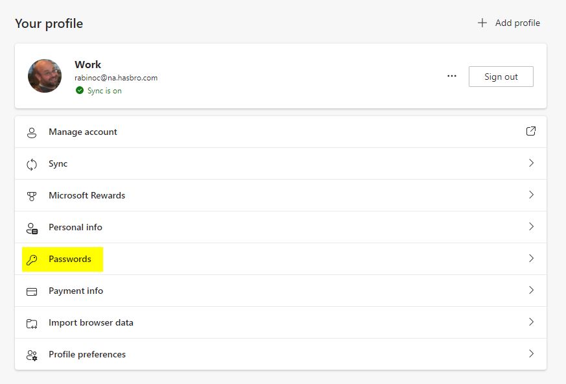Viewport: 566px width, 384px height.
Task: Expand the Microsoft Rewards chevron
Action: (x=531, y=195)
